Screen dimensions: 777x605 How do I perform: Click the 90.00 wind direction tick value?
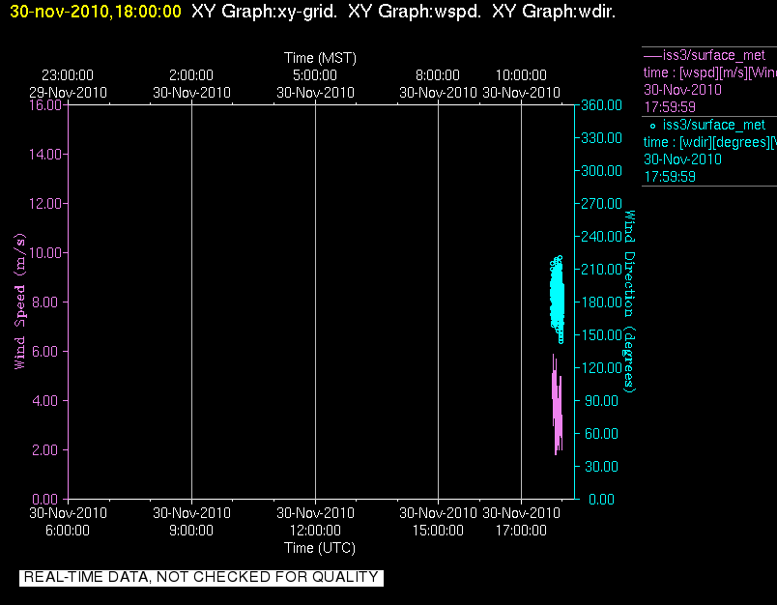coord(601,400)
